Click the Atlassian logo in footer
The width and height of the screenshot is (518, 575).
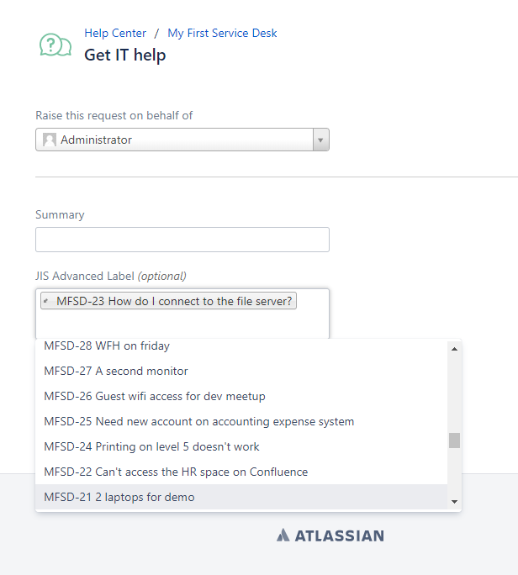[x=330, y=535]
